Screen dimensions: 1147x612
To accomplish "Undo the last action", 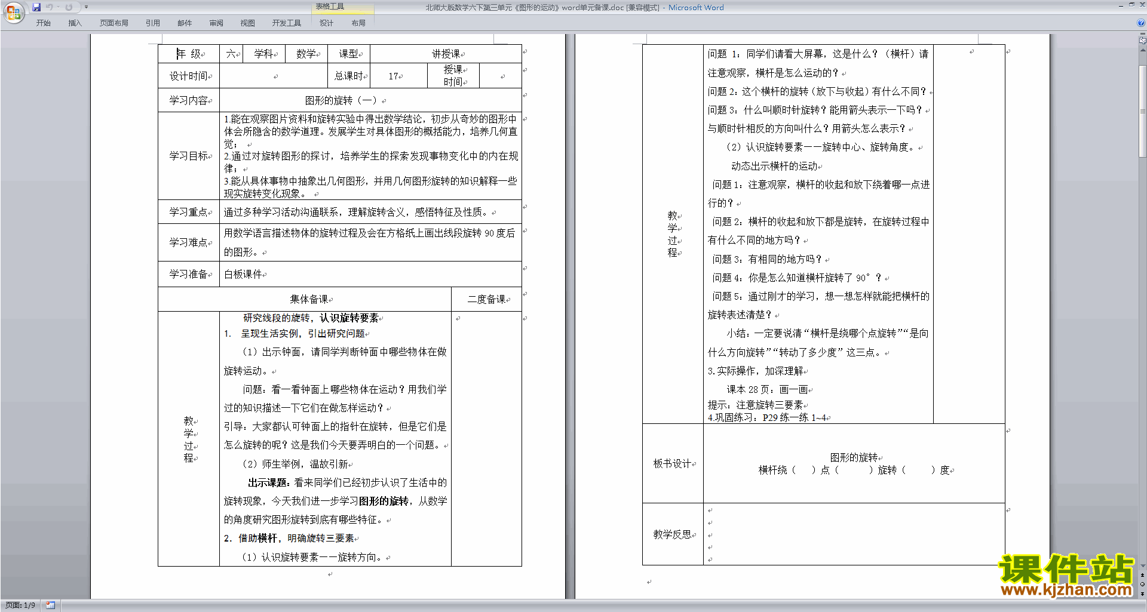I will (49, 7).
